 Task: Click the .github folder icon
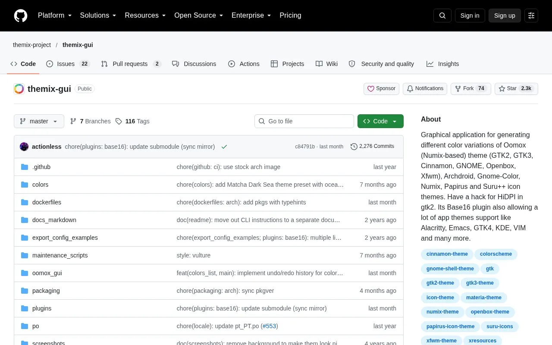click(x=25, y=167)
